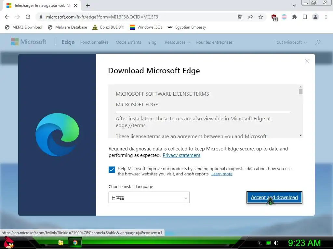The width and height of the screenshot is (333, 249).
Task: Click the MICROSOFT SOFTWARE LICENSE TERMS heading
Action: [x=162, y=94]
